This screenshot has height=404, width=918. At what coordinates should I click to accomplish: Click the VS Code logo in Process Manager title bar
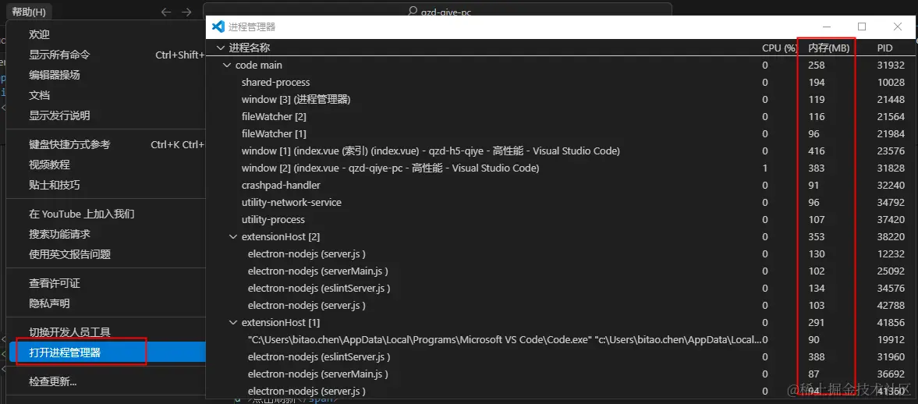218,27
